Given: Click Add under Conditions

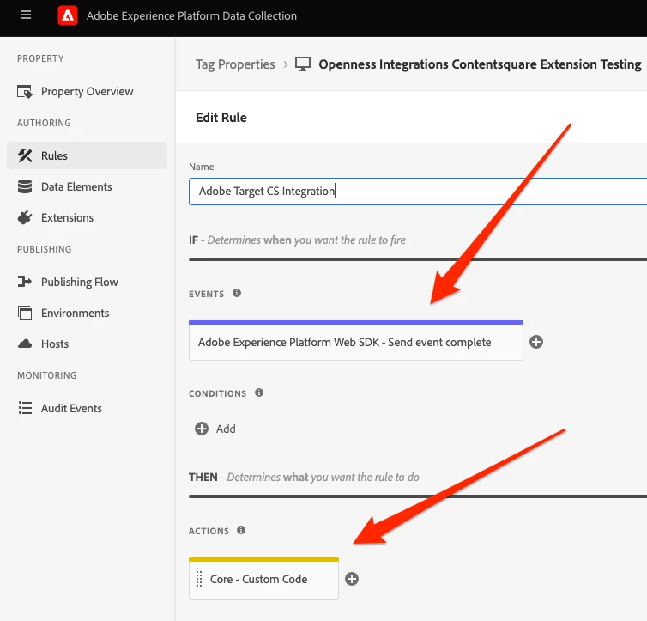Looking at the screenshot, I should 226,429.
